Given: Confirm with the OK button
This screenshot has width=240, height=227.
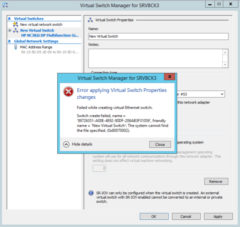Looking at the screenshot, I should coord(154,217).
